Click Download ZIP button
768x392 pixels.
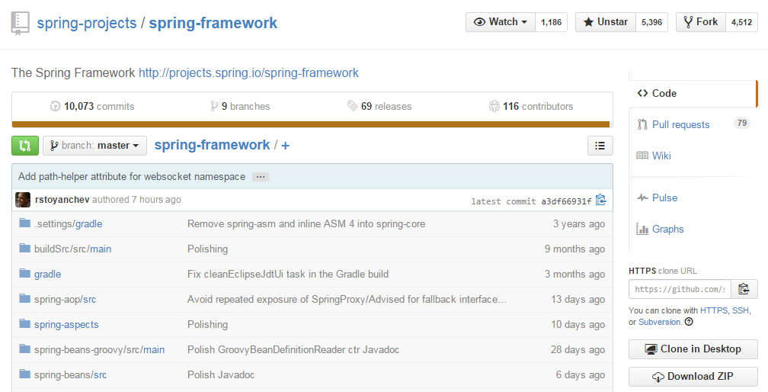[693, 376]
